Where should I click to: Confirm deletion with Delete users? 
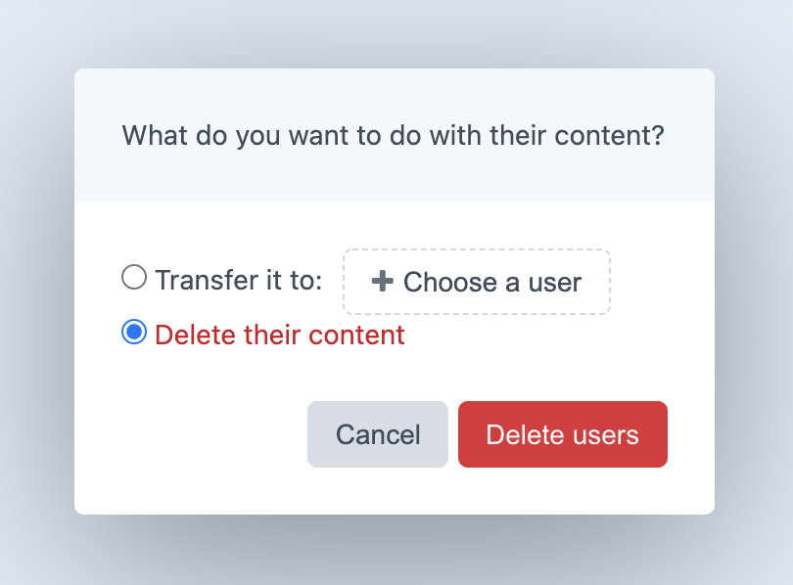coord(563,434)
